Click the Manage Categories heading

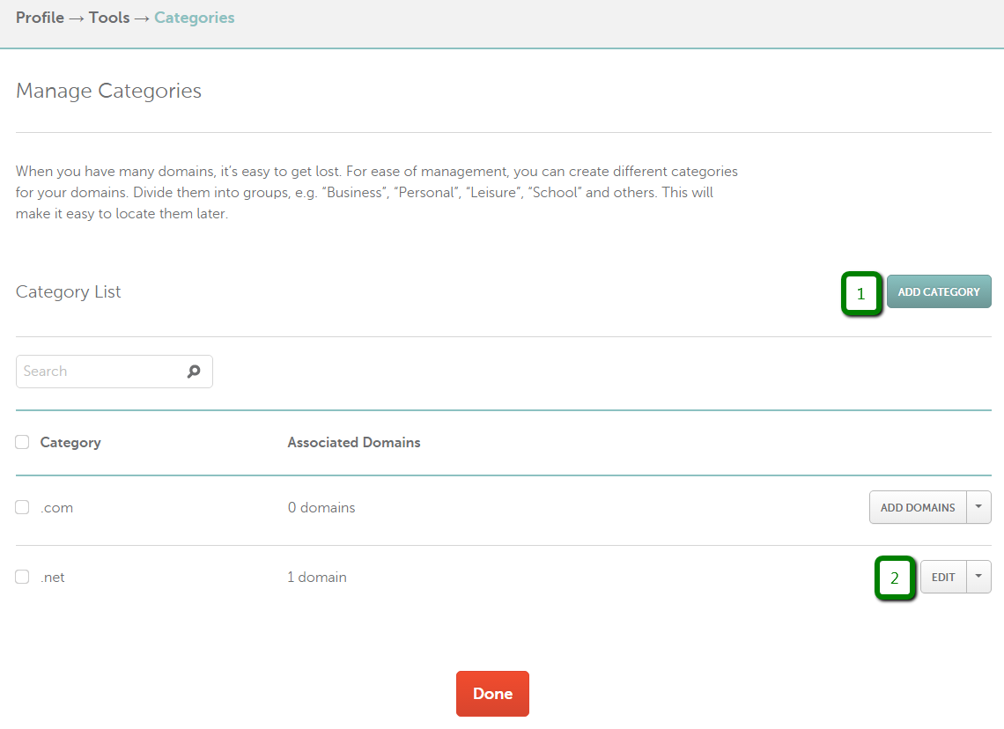[108, 91]
